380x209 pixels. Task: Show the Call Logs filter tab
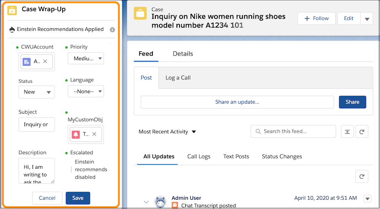pyautogui.click(x=198, y=156)
